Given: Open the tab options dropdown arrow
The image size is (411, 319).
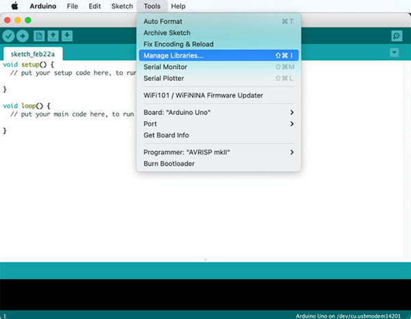Looking at the screenshot, I should [394, 53].
